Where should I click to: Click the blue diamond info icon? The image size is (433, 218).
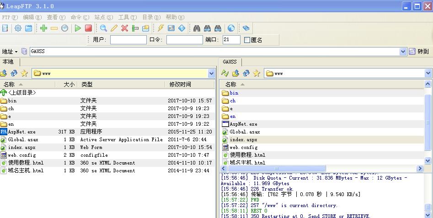click(182, 28)
